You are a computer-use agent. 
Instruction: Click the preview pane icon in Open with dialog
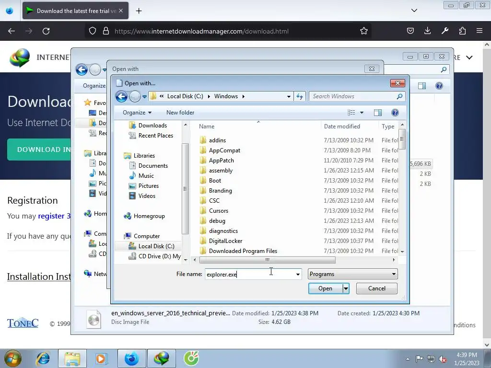tap(378, 113)
